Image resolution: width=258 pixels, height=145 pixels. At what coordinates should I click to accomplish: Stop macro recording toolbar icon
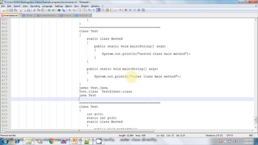tap(130, 10)
